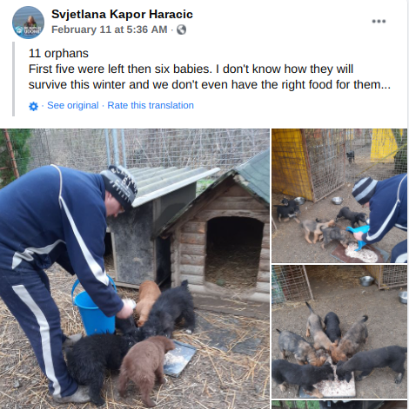Click the metal bowl in puppies-circle photo

pyautogui.click(x=366, y=280)
